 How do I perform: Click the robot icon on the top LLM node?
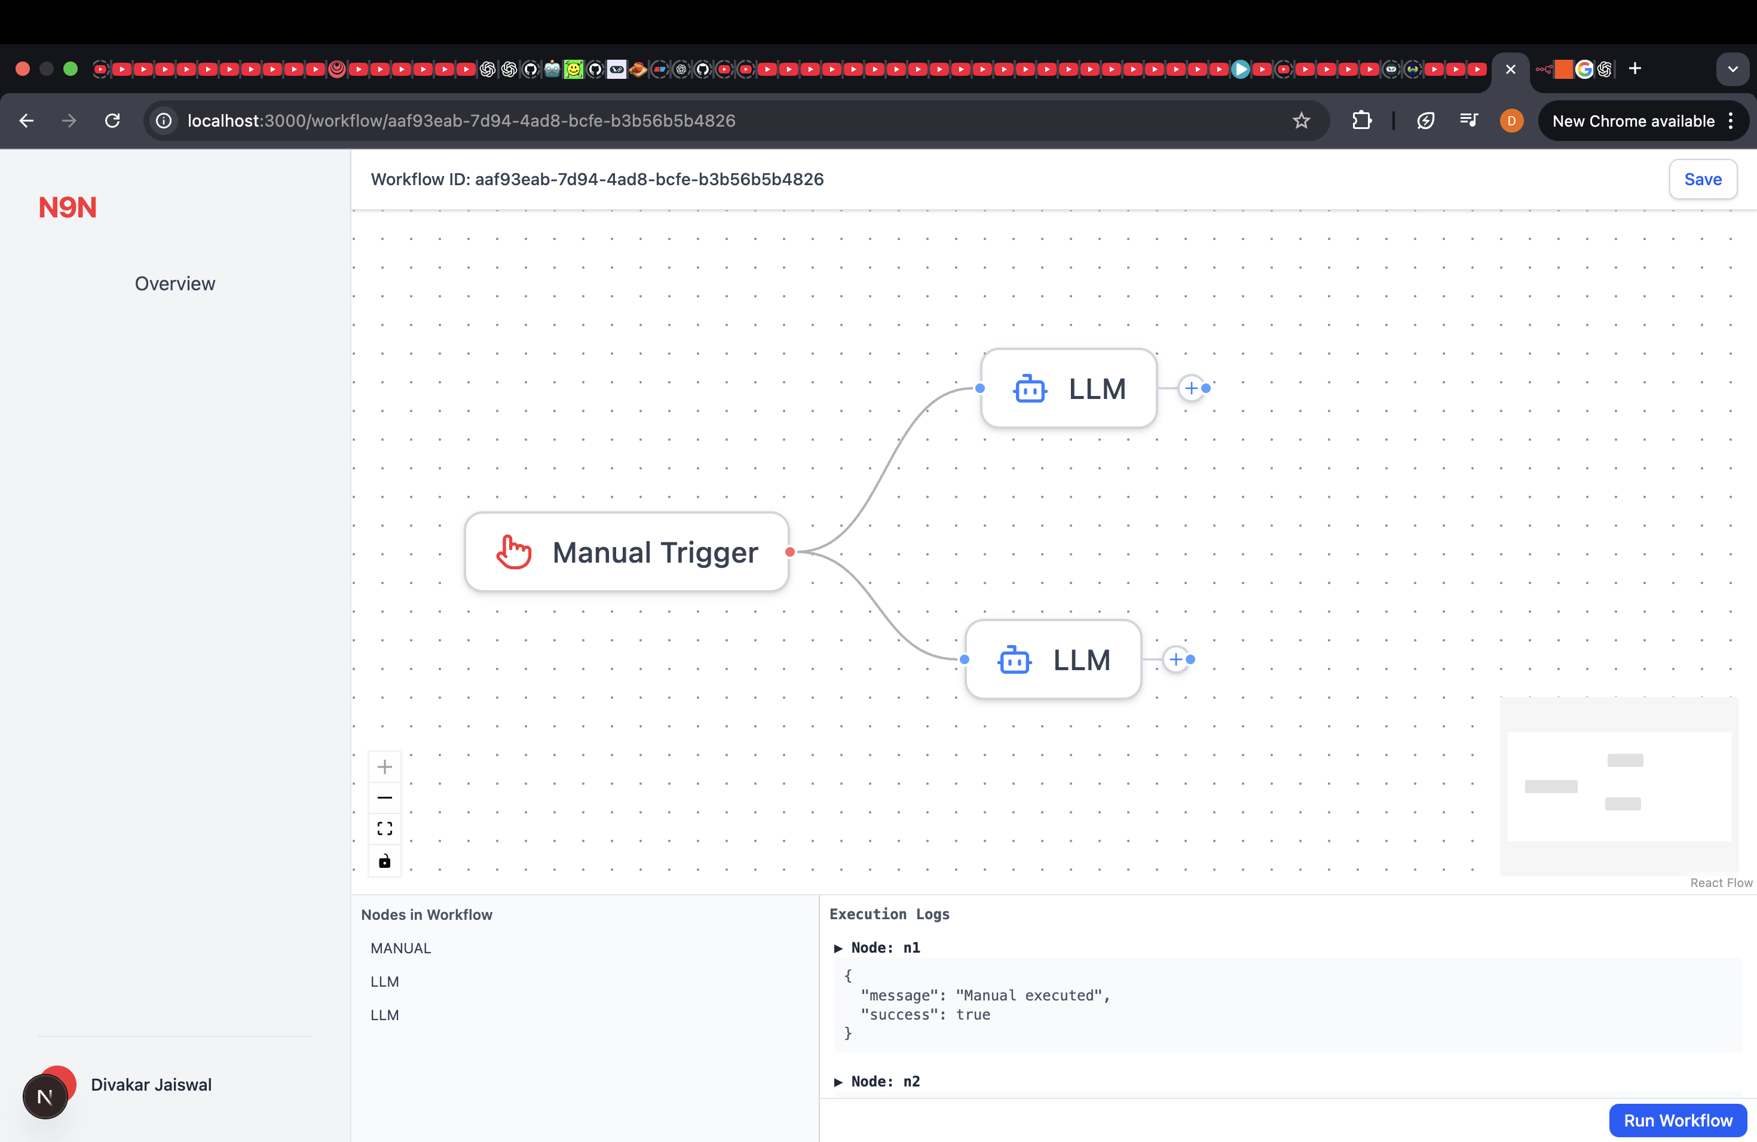tap(1030, 388)
